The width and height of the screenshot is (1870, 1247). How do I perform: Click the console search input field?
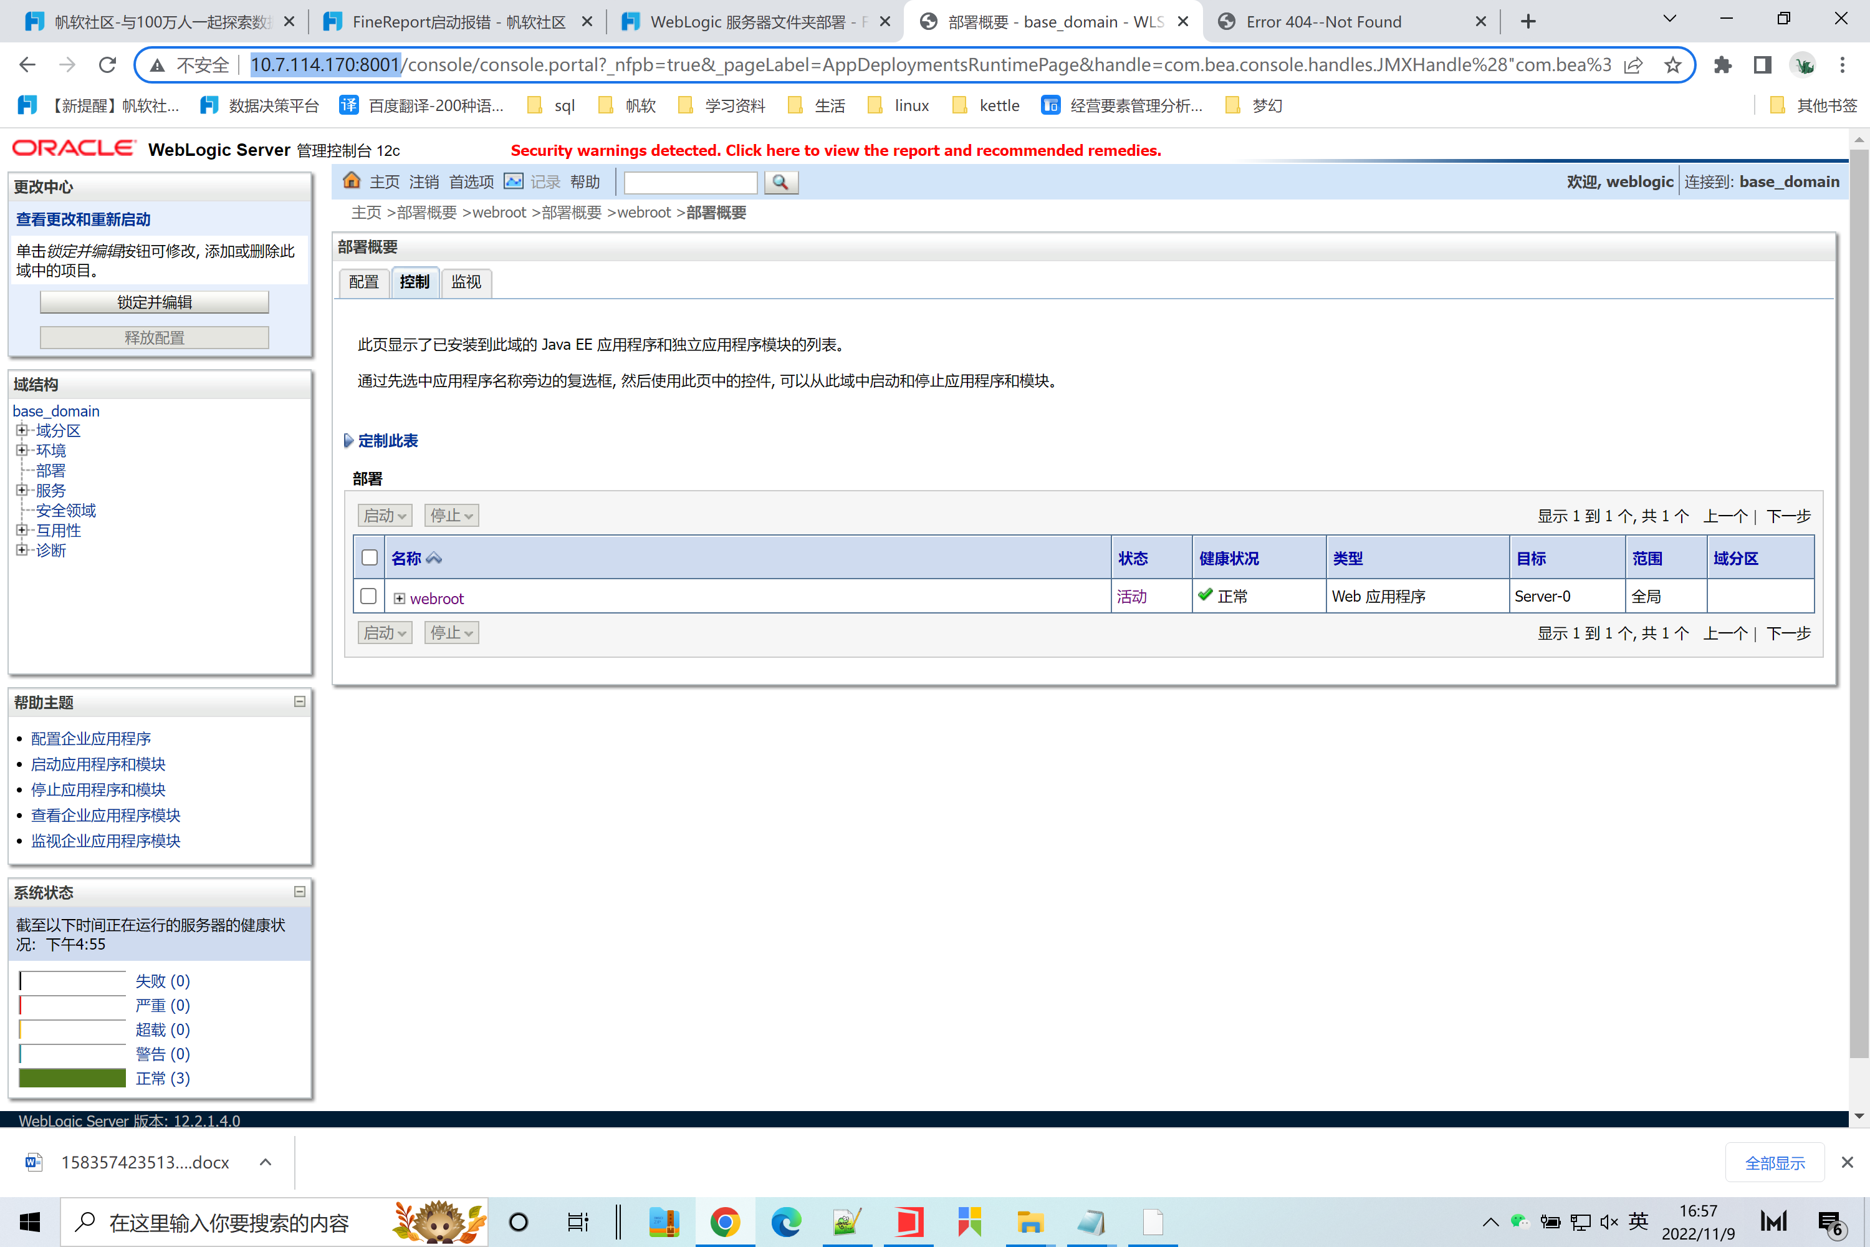(x=691, y=182)
